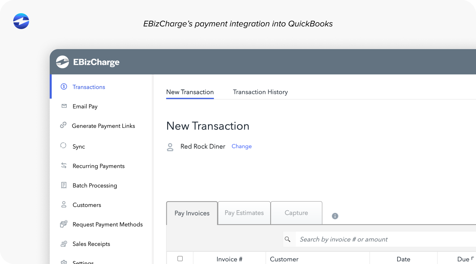Image resolution: width=476 pixels, height=264 pixels.
Task: Sort by the Invoice # column header
Action: pos(229,259)
